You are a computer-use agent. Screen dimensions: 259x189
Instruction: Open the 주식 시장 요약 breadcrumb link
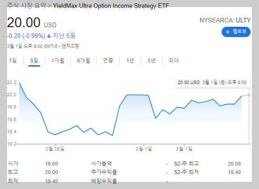27,6
